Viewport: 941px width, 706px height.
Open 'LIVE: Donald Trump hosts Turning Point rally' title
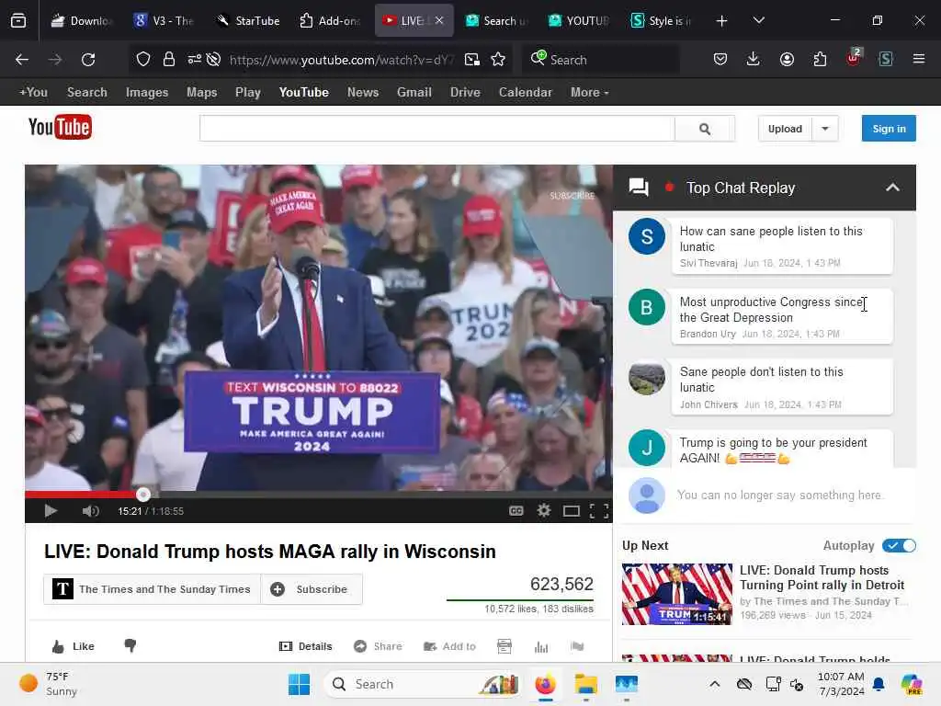(822, 577)
